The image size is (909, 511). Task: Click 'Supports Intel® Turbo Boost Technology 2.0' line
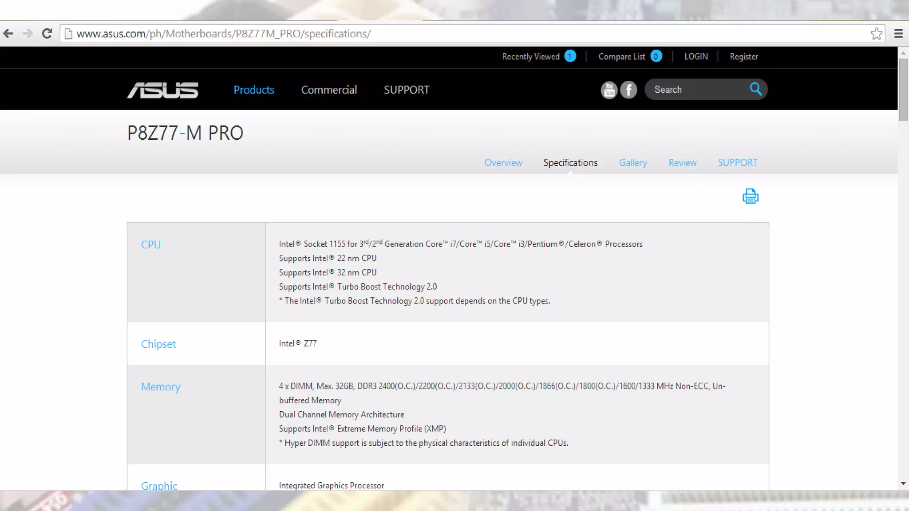pyautogui.click(x=358, y=287)
